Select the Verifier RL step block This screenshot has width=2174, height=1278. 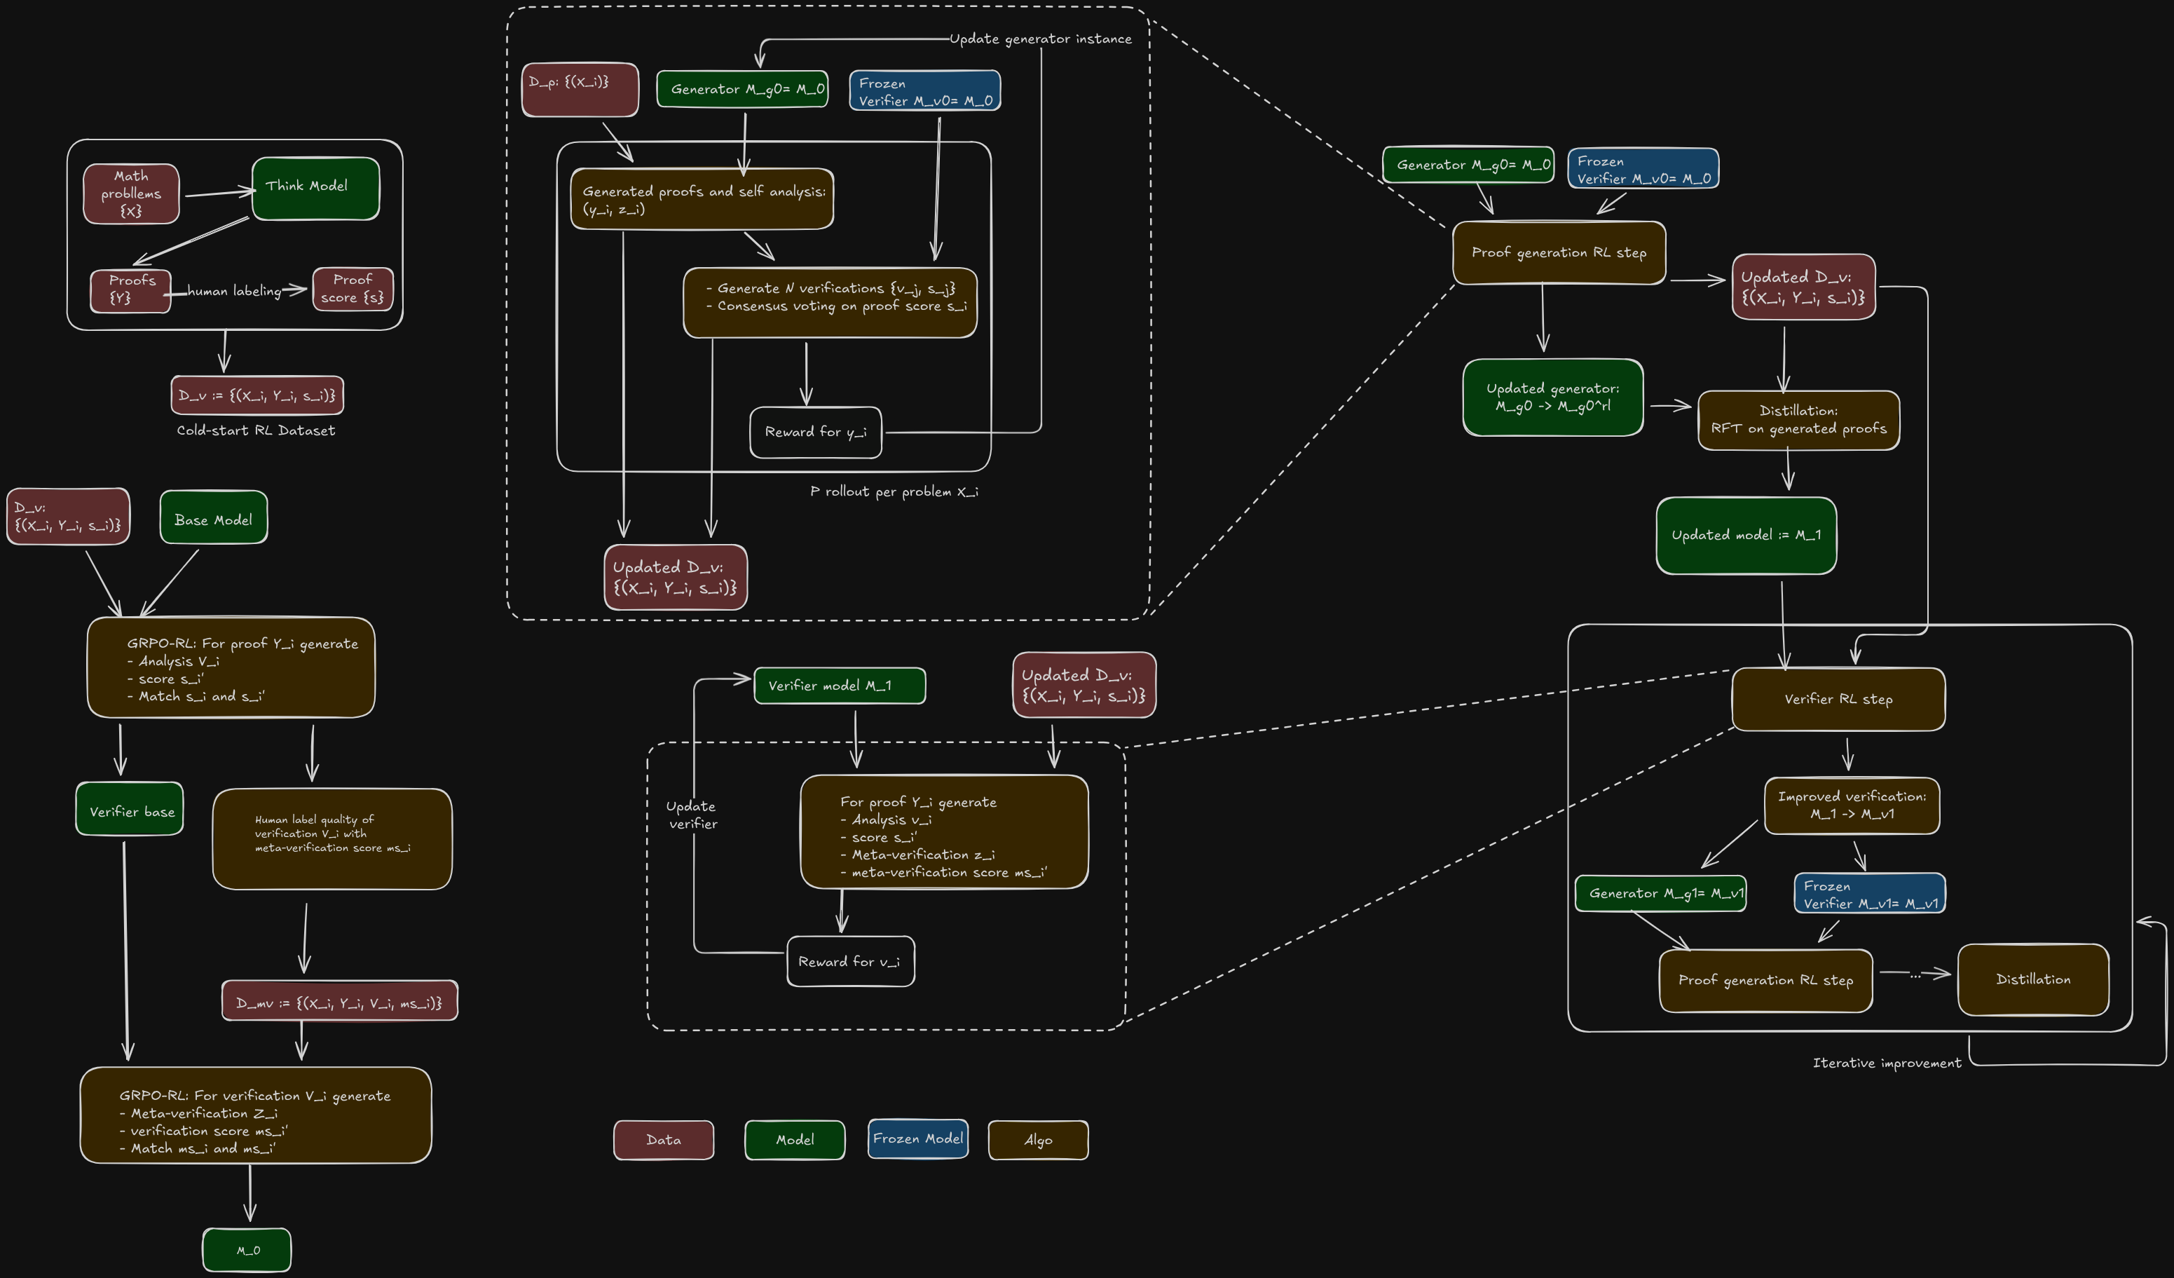pyautogui.click(x=1838, y=700)
